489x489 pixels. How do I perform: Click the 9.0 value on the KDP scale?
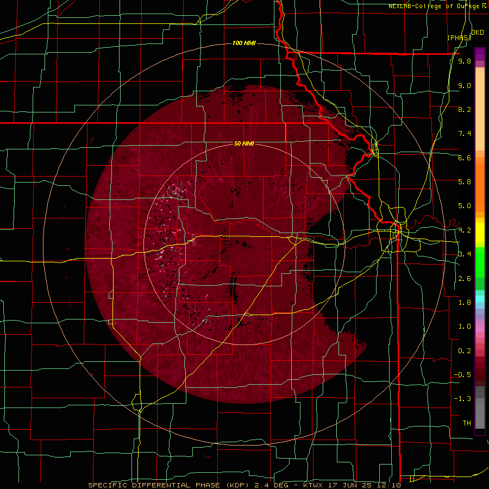tap(465, 85)
